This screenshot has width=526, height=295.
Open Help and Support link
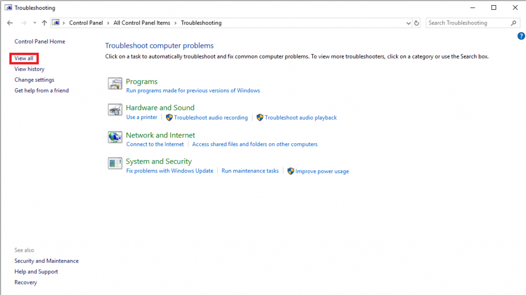pos(36,271)
